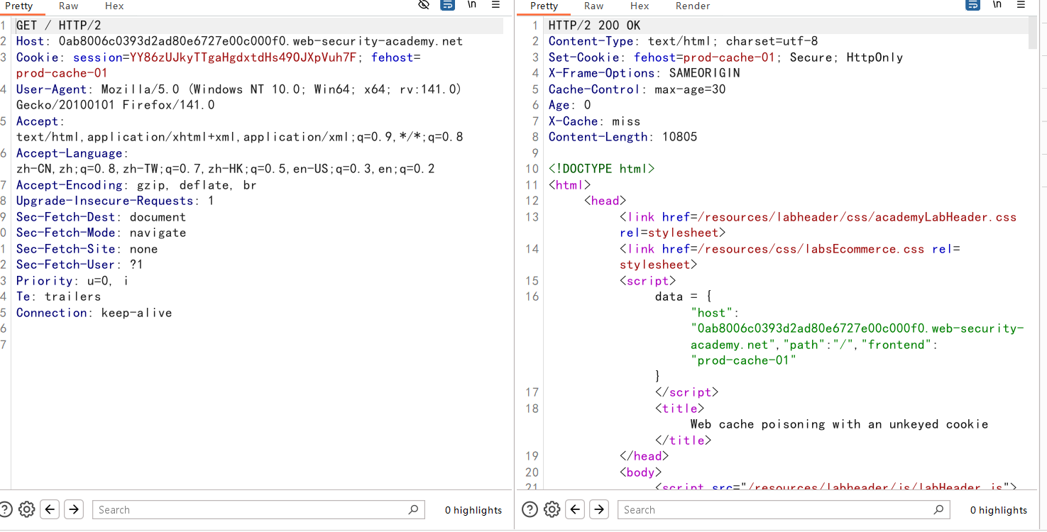Toggle line wrap in response panel
The height and width of the screenshot is (532, 1047).
tap(972, 5)
